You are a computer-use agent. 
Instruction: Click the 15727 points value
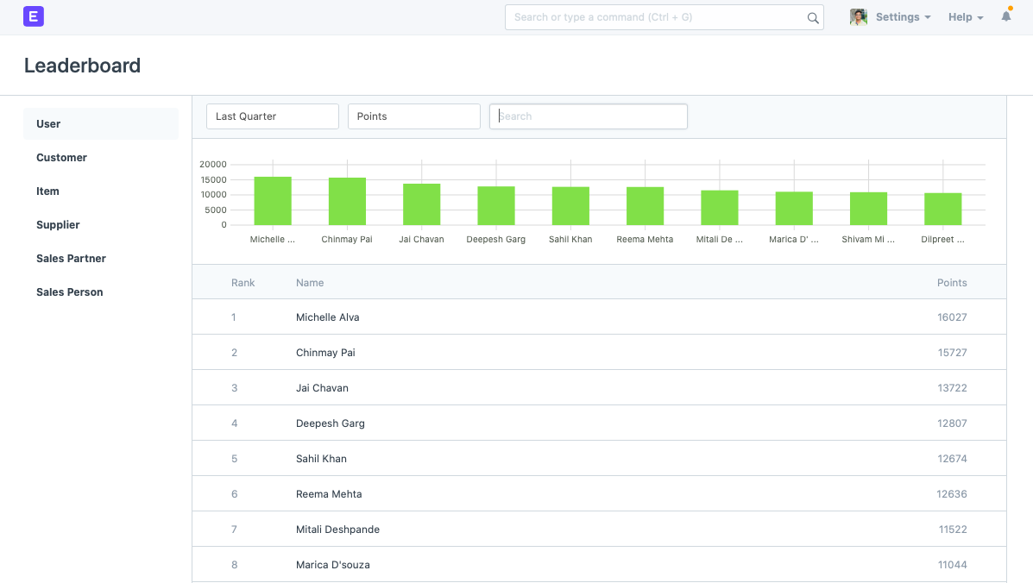point(953,353)
